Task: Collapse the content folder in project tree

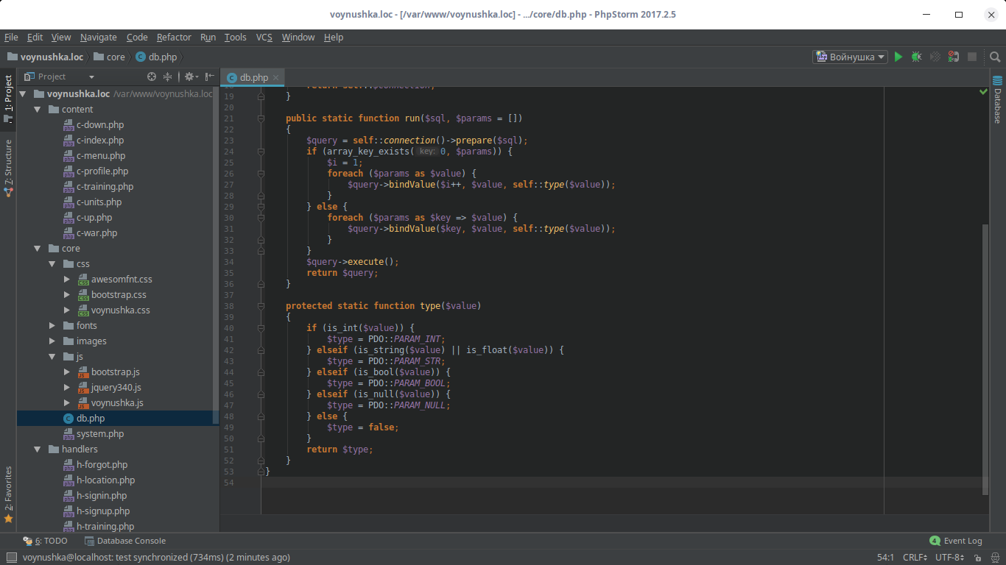Action: coord(38,110)
